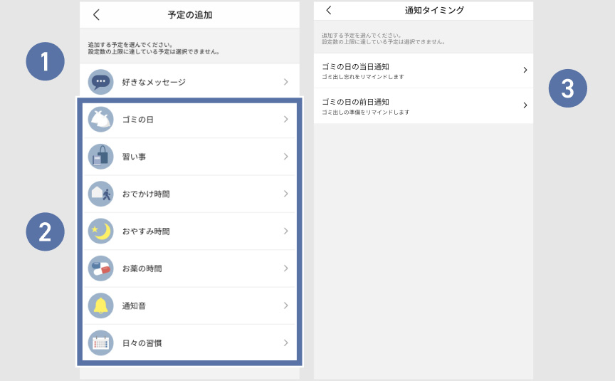Open the お薬の時間 row chevron

(x=286, y=268)
